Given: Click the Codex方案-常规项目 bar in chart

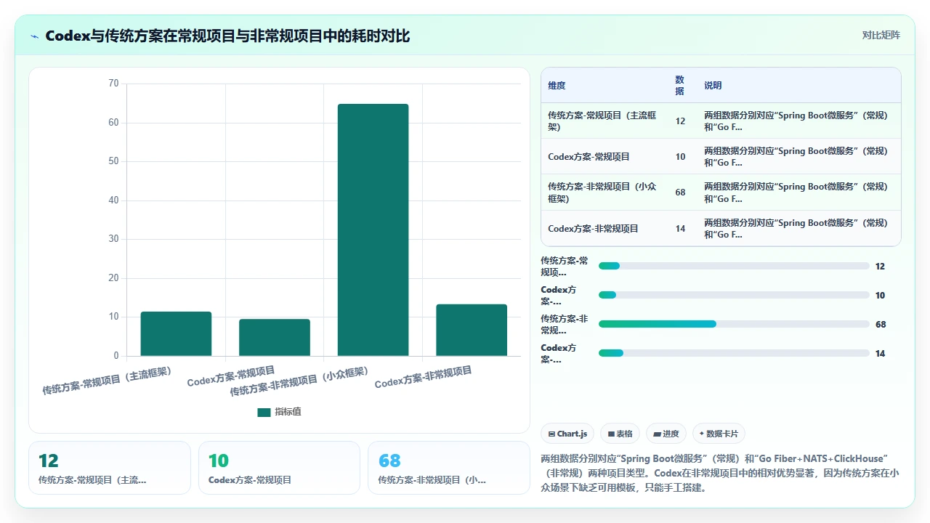Looking at the screenshot, I should click(x=275, y=338).
